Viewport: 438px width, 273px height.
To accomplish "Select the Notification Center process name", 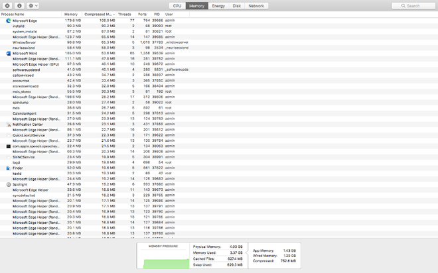I will click(28, 125).
